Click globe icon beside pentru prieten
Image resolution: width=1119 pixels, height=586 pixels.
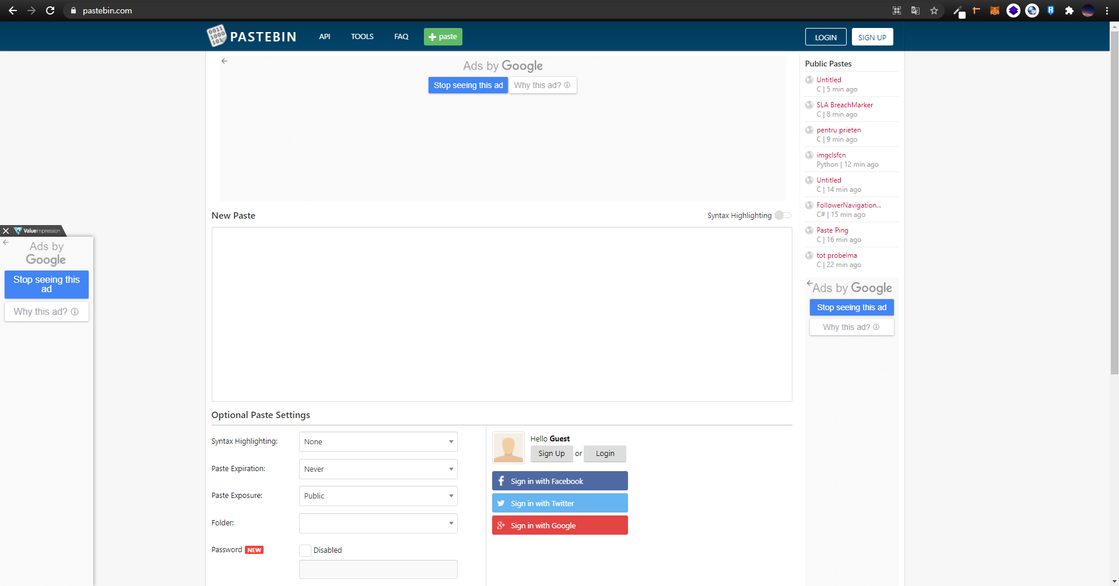[809, 130]
